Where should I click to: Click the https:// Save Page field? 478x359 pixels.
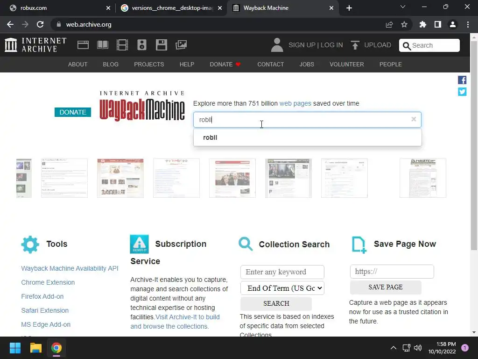click(x=392, y=272)
